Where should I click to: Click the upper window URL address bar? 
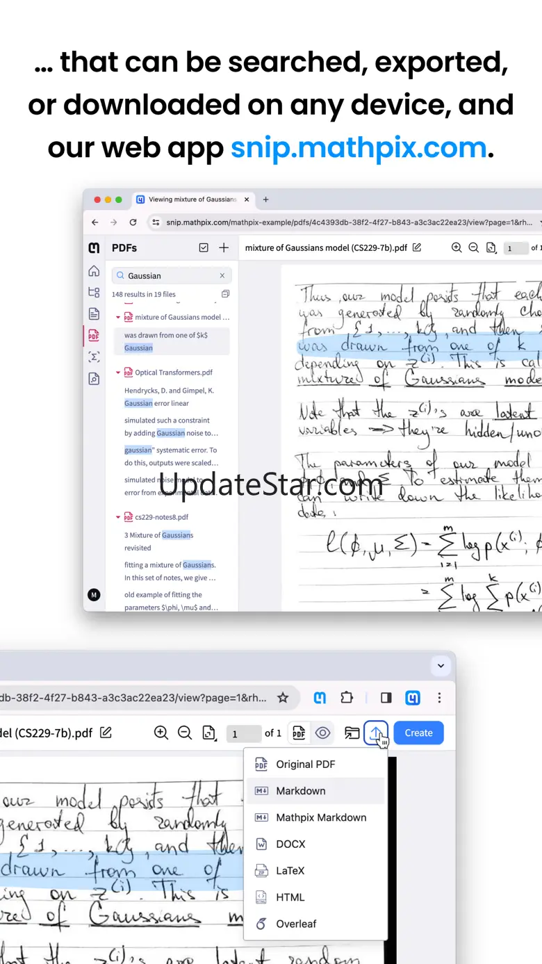(x=344, y=222)
